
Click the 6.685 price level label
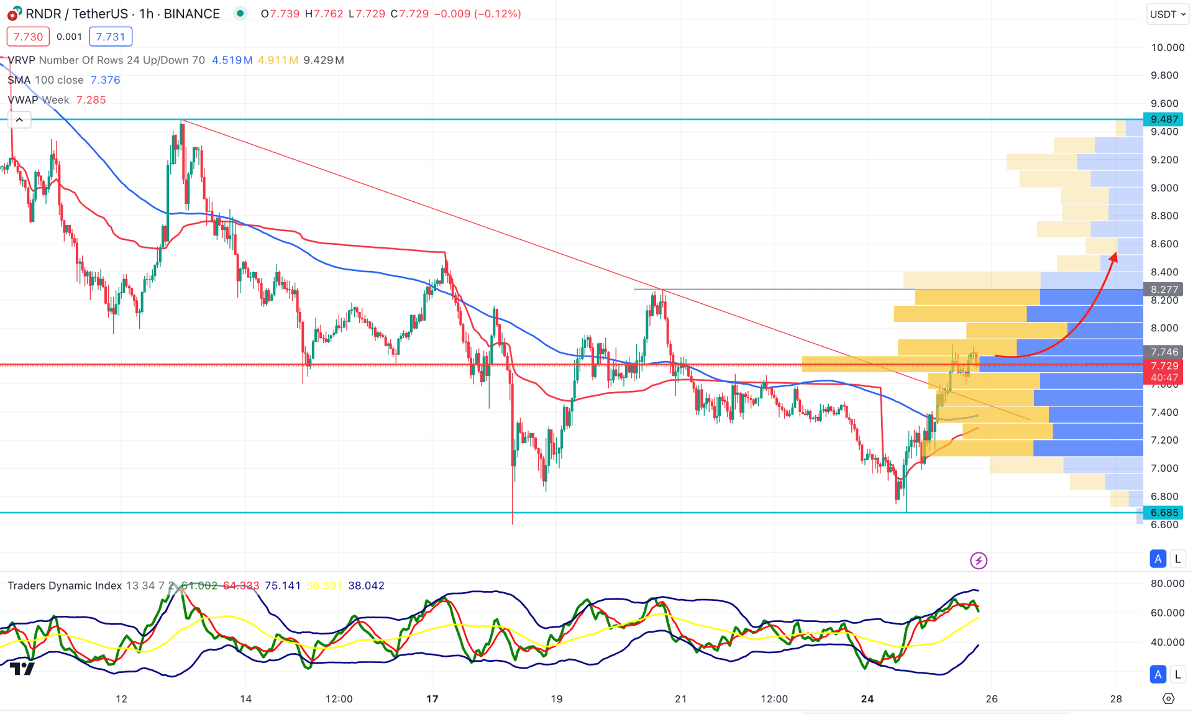click(x=1163, y=513)
